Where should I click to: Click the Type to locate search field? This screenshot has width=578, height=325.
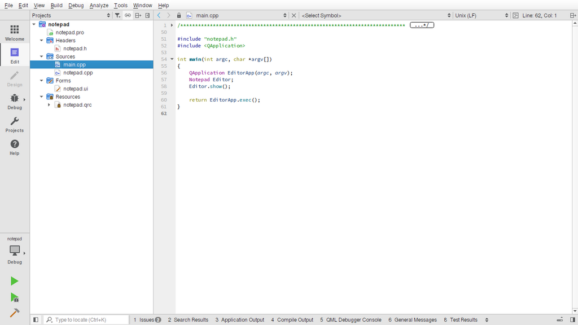(x=86, y=320)
